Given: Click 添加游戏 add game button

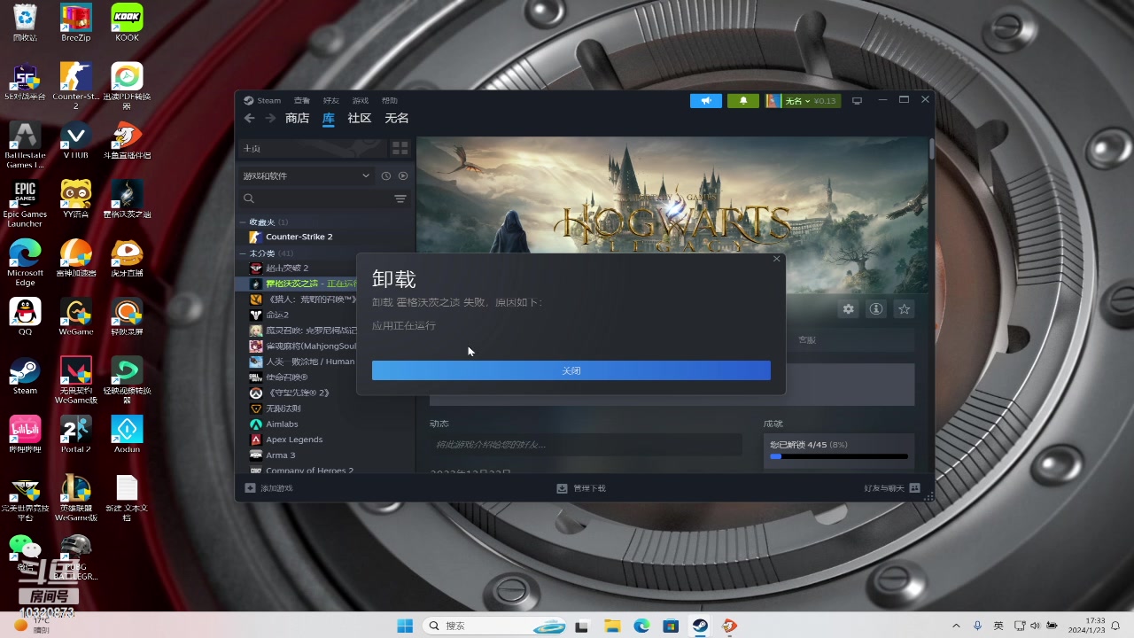Looking at the screenshot, I should tap(269, 488).
